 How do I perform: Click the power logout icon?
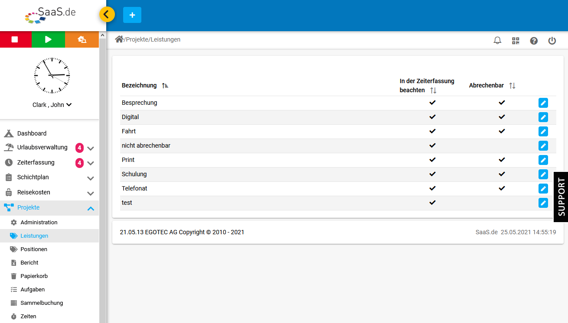click(552, 41)
